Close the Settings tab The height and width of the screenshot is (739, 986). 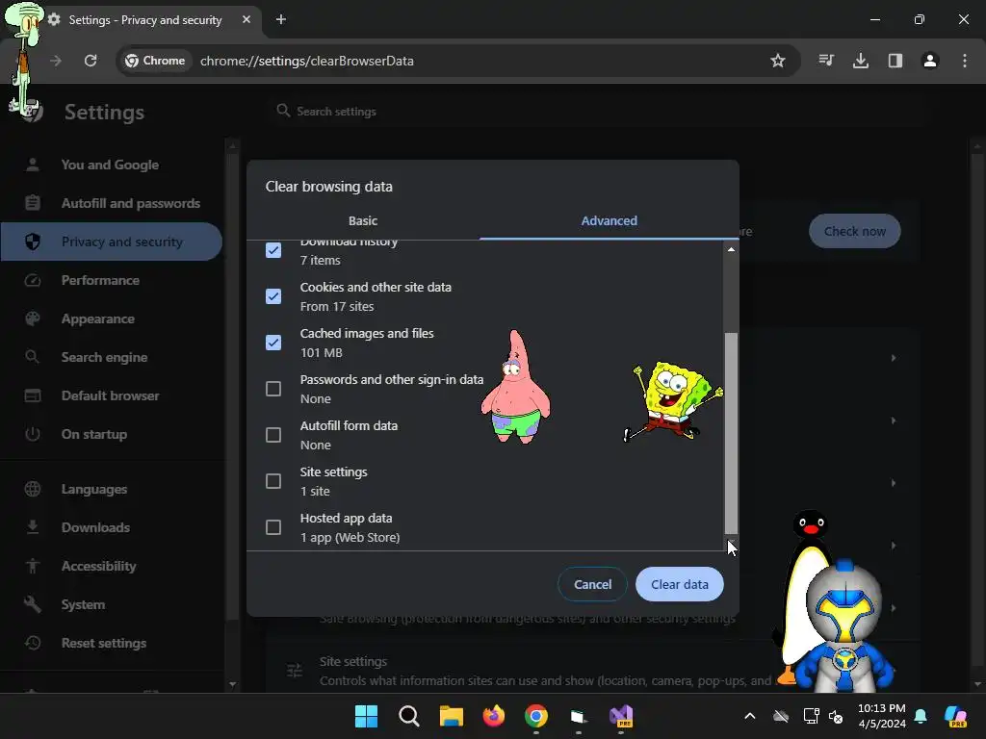point(246,19)
